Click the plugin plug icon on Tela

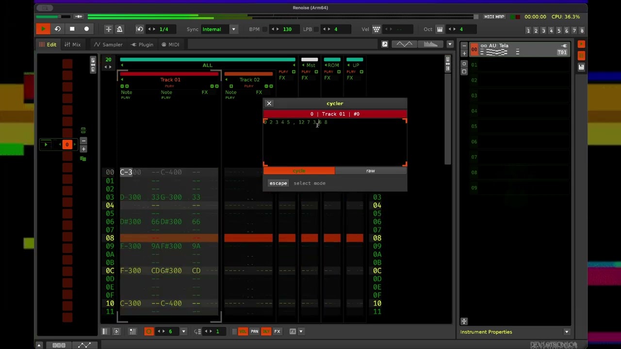pyautogui.click(x=564, y=46)
